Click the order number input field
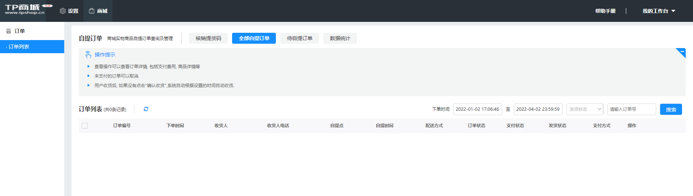The height and width of the screenshot is (196, 693). pyautogui.click(x=631, y=109)
